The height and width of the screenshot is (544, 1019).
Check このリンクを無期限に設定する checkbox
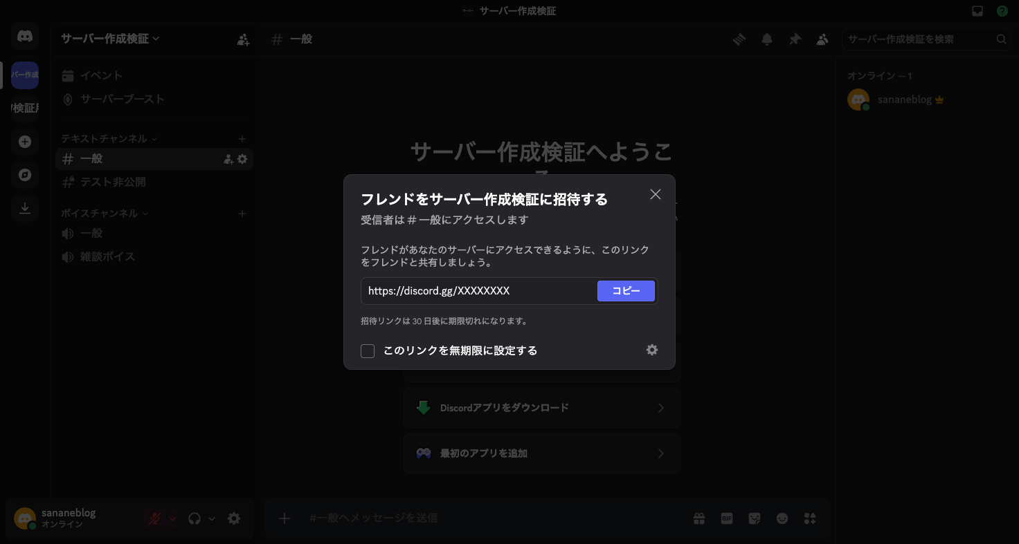[x=368, y=351]
